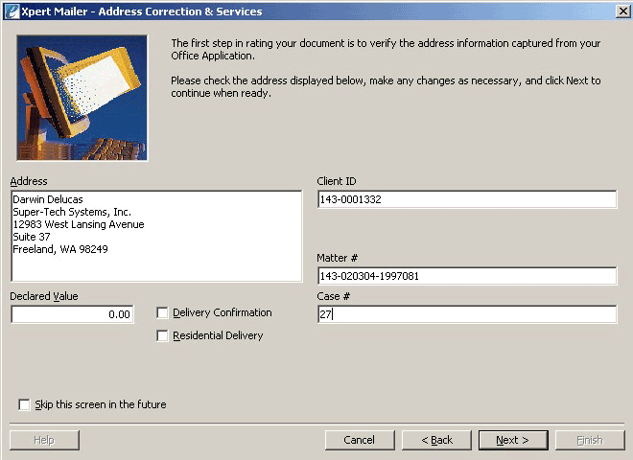Click into the Matter # field
Screen dimensions: 633x460
pyautogui.click(x=466, y=276)
